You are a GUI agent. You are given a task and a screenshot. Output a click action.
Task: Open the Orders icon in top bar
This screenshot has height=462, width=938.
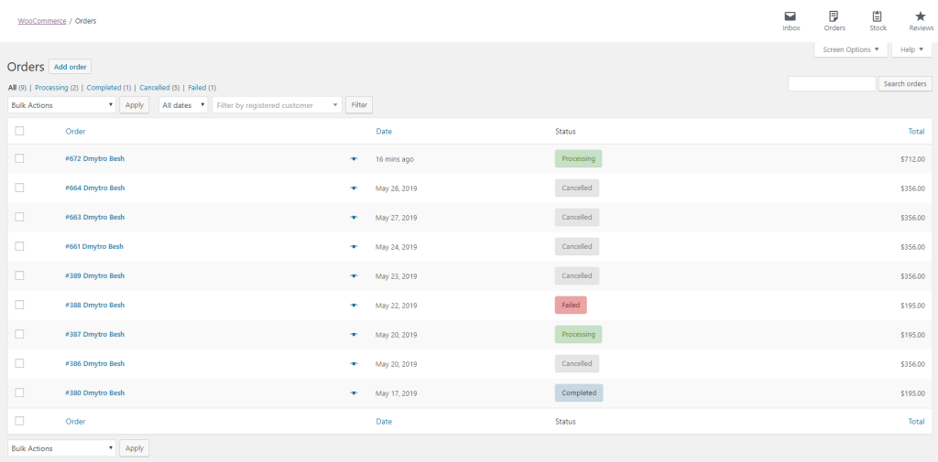pyautogui.click(x=834, y=16)
